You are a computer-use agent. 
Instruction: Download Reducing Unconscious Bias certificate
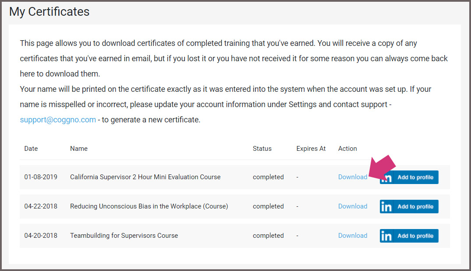(x=353, y=206)
